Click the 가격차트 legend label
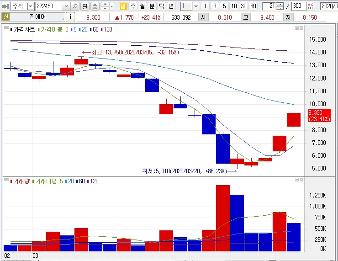This screenshot has width=338, height=261. [x=22, y=29]
